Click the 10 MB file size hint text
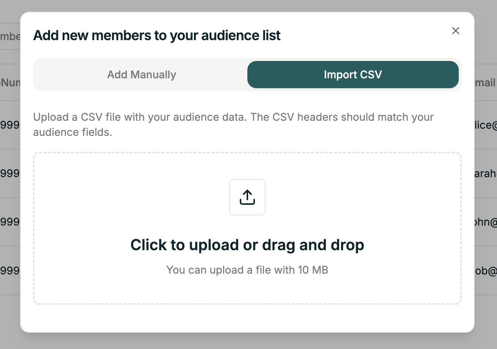This screenshot has height=349, width=497. coord(247,270)
